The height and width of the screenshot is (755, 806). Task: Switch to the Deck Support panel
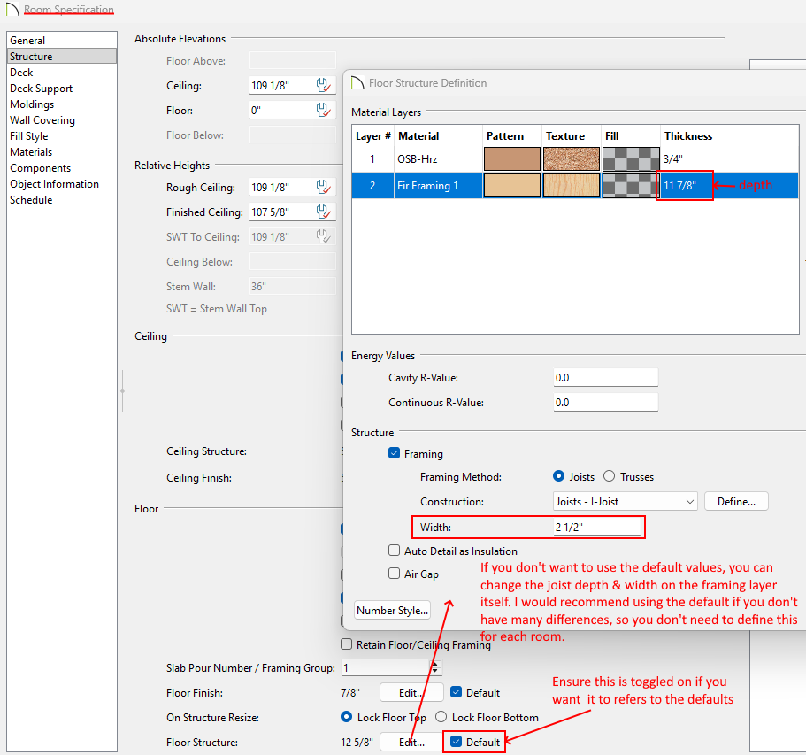pyautogui.click(x=41, y=89)
